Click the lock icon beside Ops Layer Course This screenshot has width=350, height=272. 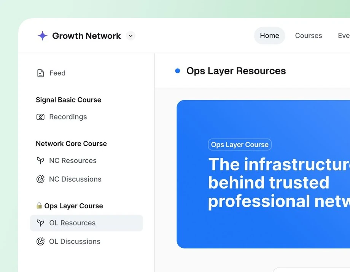(x=39, y=205)
